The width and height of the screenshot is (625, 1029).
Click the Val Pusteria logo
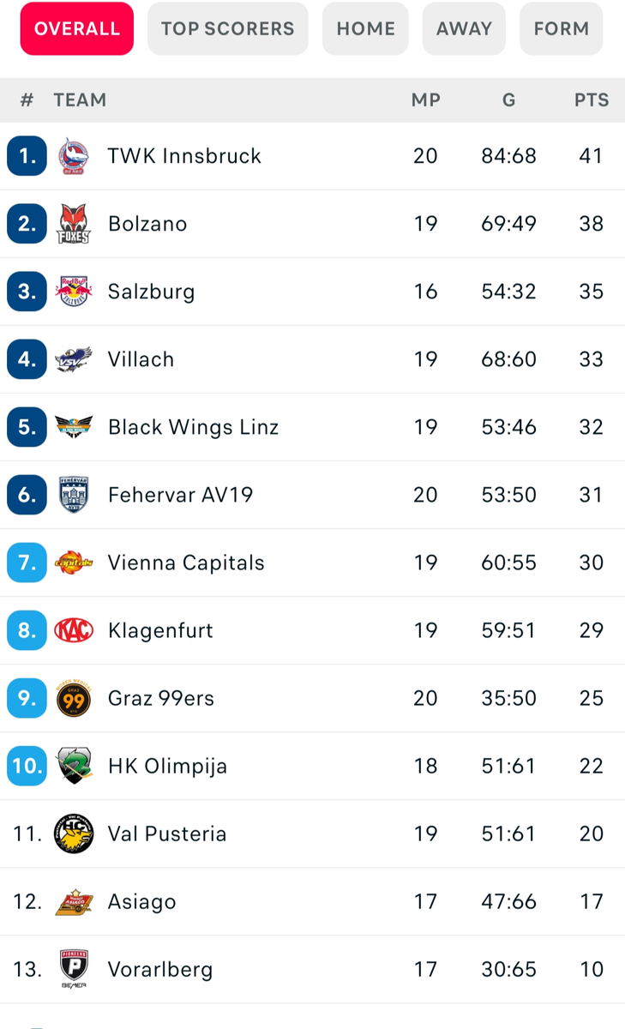click(x=74, y=833)
